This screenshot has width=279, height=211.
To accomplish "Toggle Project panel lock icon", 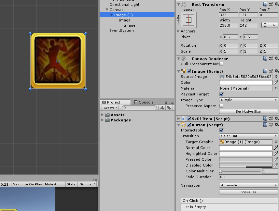I will tap(166, 103).
